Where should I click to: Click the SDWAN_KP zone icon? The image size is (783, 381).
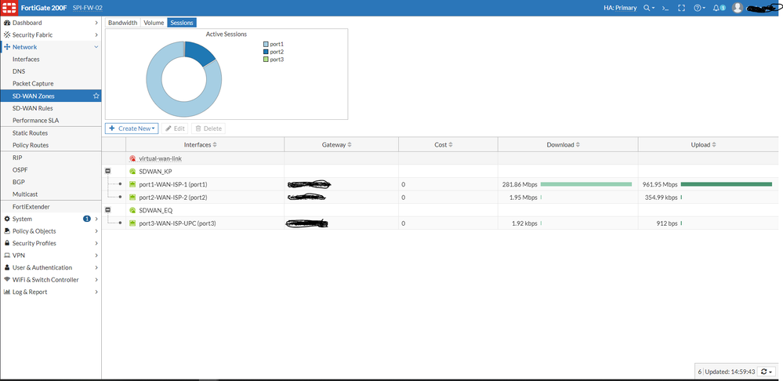click(132, 171)
